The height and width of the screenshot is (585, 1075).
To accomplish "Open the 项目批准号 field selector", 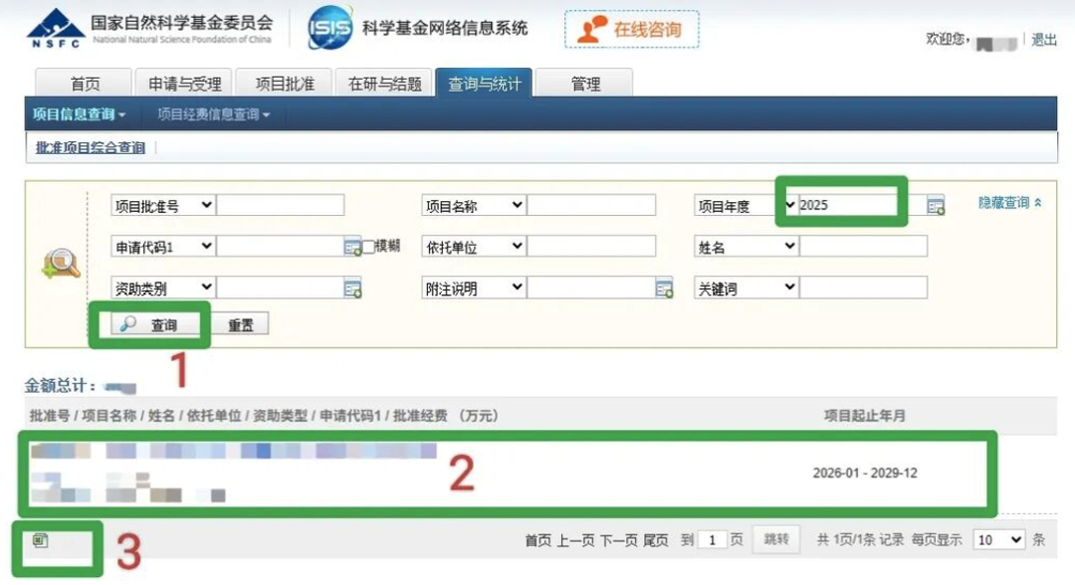I will (x=163, y=206).
